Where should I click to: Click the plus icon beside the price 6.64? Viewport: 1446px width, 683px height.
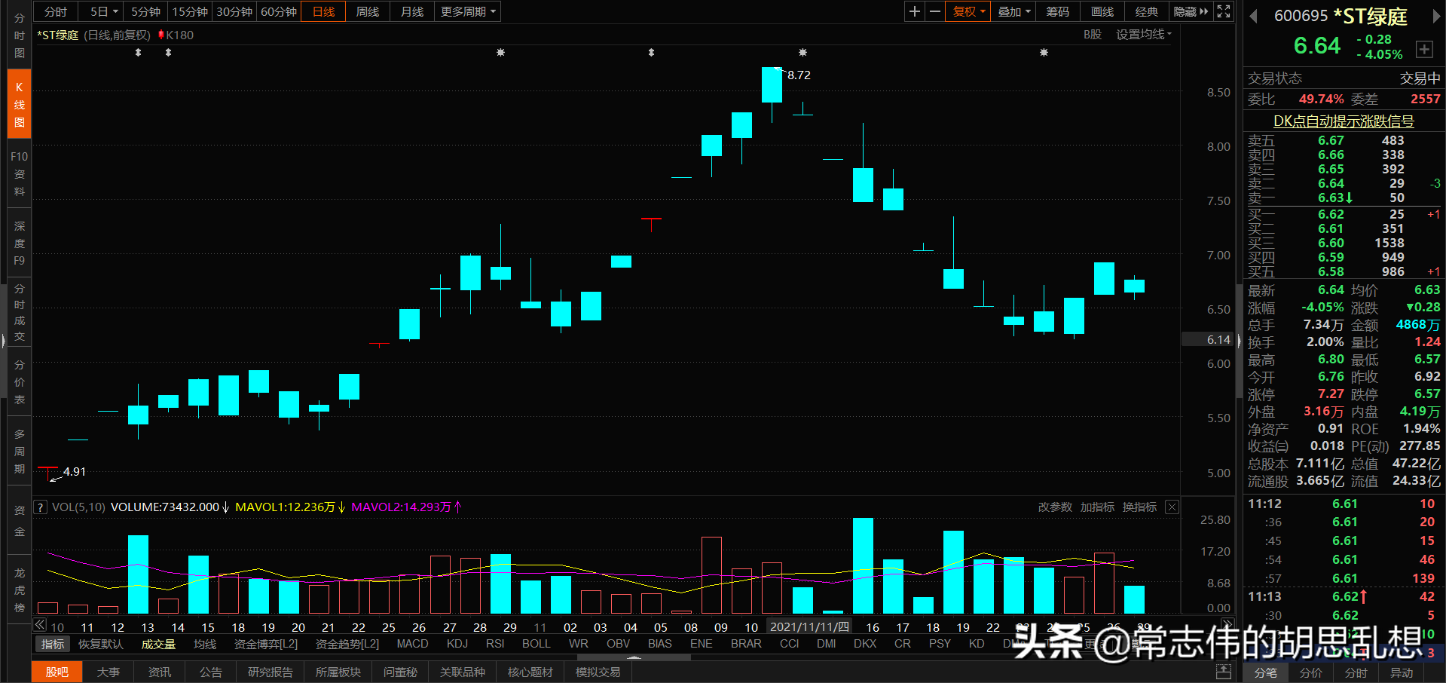point(1424,49)
